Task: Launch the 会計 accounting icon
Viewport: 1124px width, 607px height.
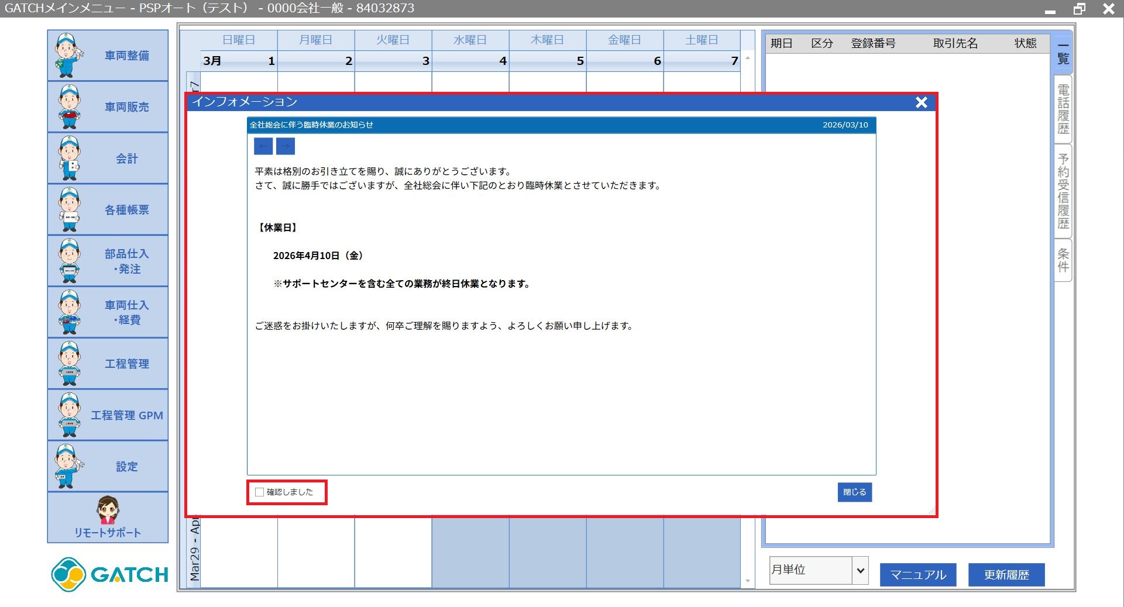Action: point(70,158)
